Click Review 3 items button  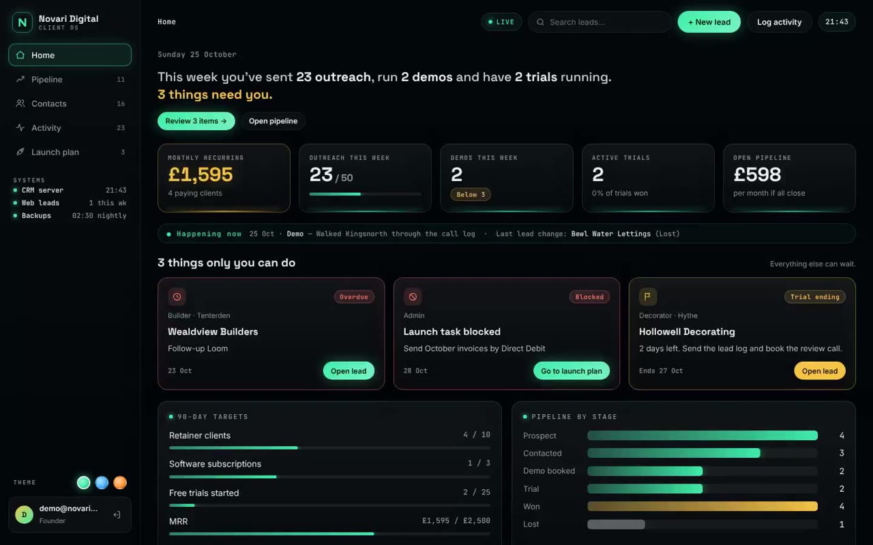tap(196, 121)
